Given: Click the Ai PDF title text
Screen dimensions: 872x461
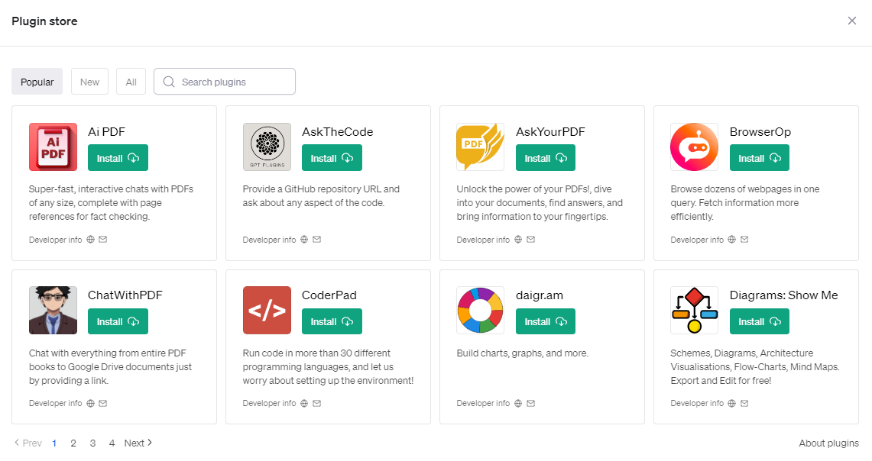Looking at the screenshot, I should click(106, 131).
